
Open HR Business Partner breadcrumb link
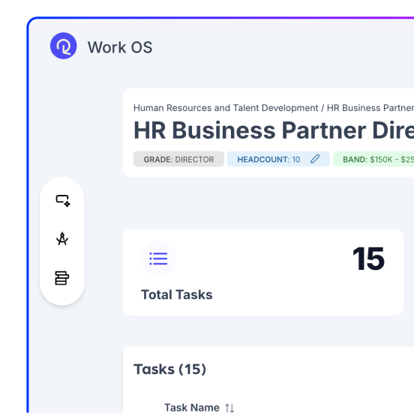(x=370, y=108)
